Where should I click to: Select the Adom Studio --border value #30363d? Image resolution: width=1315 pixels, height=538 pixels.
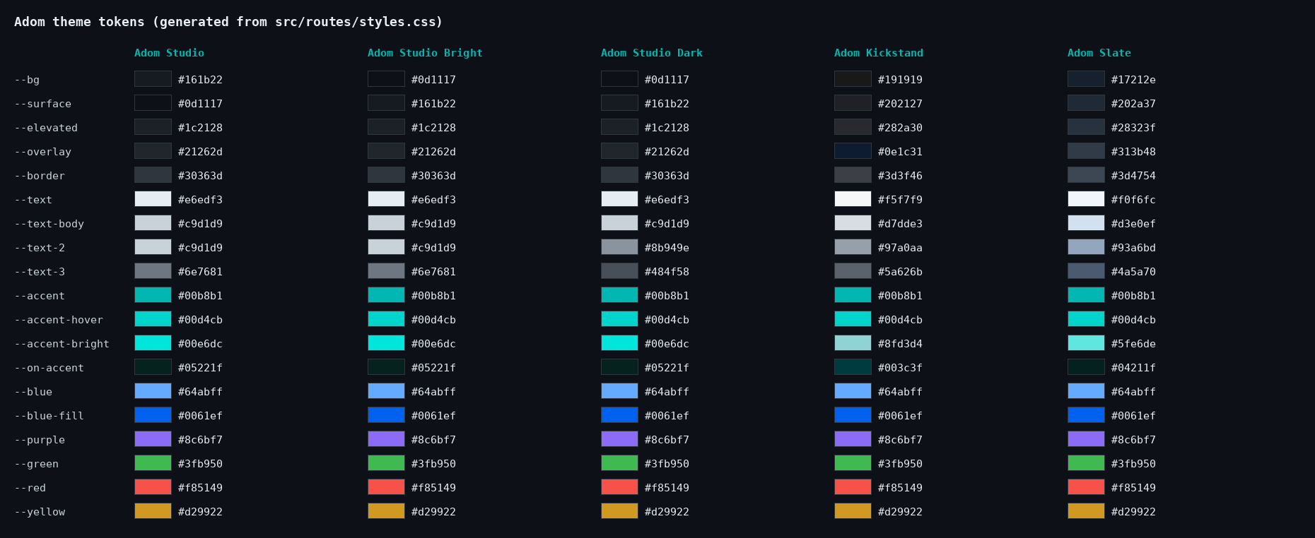coord(200,176)
